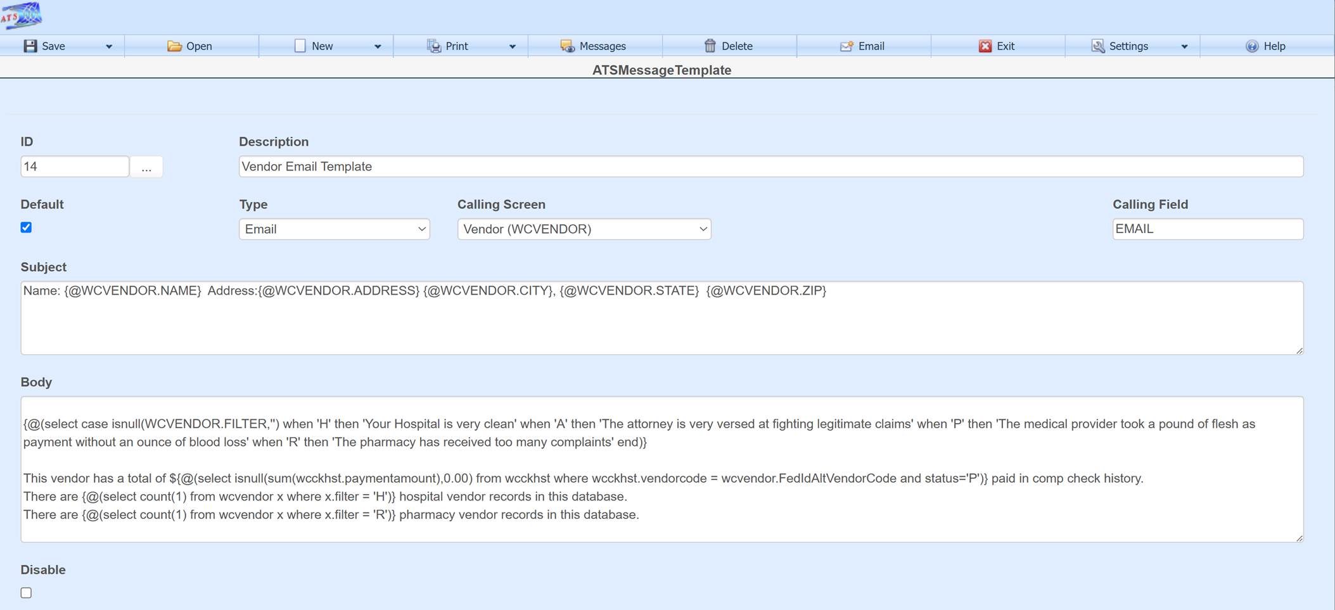Viewport: 1335px width, 610px height.
Task: Expand the Settings dropdown arrow
Action: 1184,46
